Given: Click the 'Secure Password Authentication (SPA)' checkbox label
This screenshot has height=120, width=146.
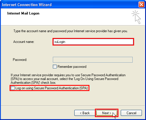Looking at the screenshot, I should click(x=51, y=88).
